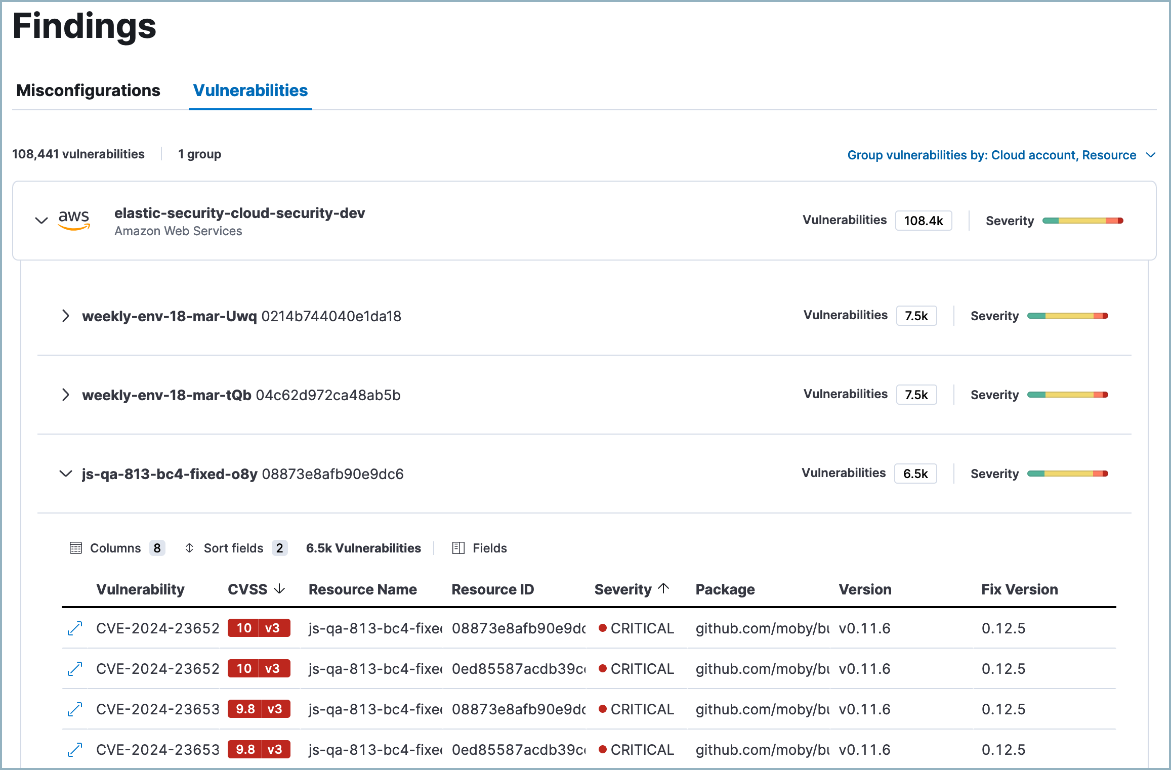Click the 108.4k vulnerabilities count badge

(924, 220)
